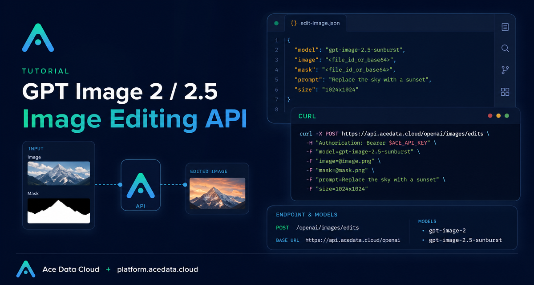Click the Authorization Bearer header line

tap(372, 143)
